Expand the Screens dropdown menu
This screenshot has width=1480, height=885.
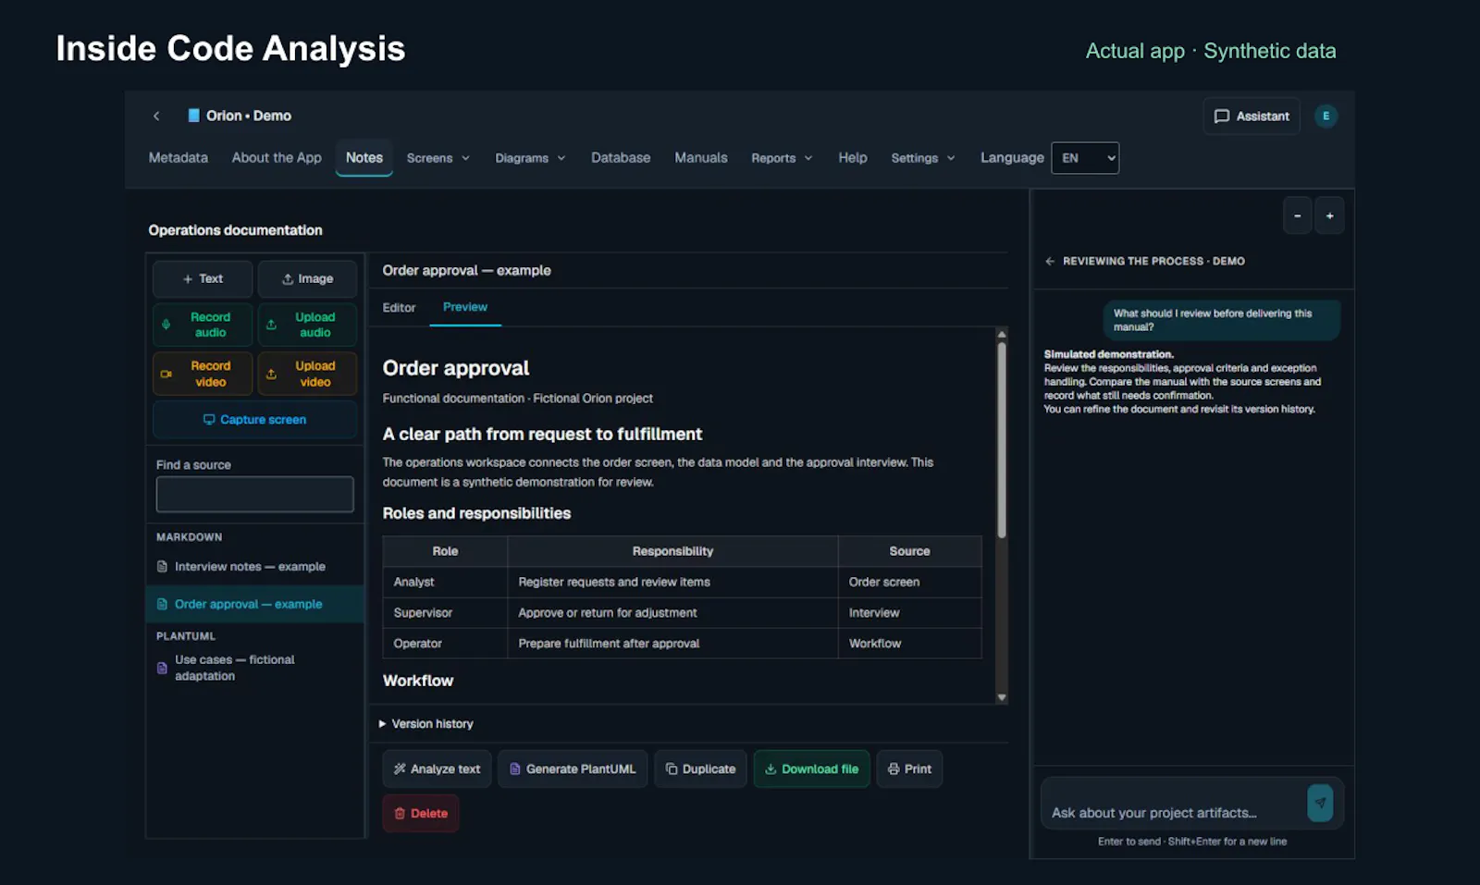[x=438, y=158]
